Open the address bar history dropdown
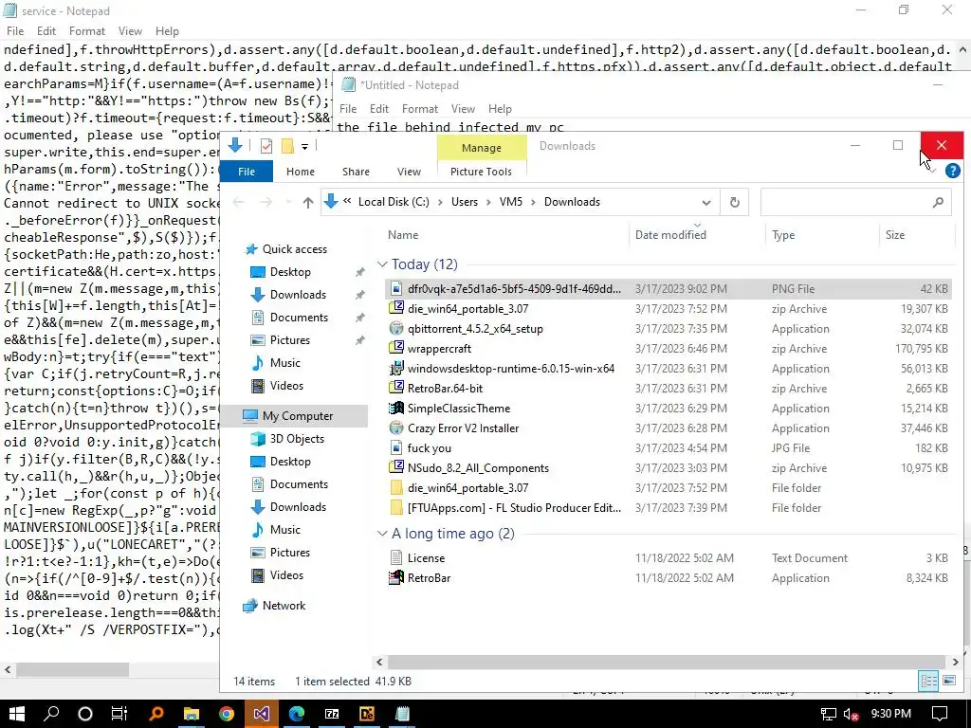Image resolution: width=971 pixels, height=728 pixels. pyautogui.click(x=705, y=203)
